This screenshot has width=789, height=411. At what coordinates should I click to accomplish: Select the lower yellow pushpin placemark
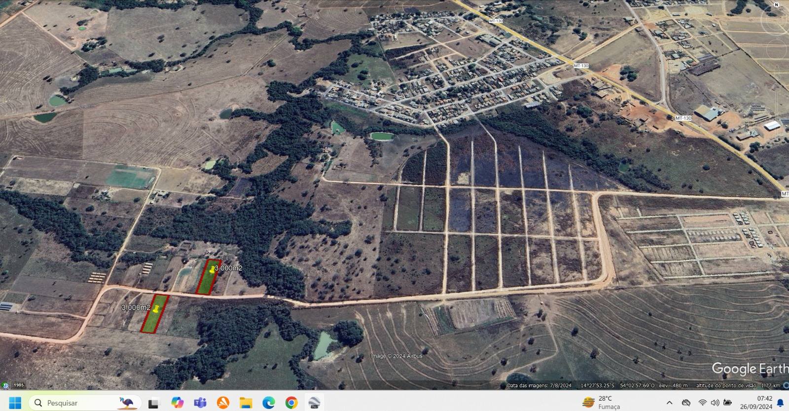click(156, 309)
